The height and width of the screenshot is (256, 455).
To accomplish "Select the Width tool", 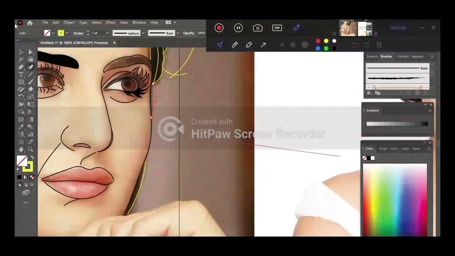I will click(21, 104).
